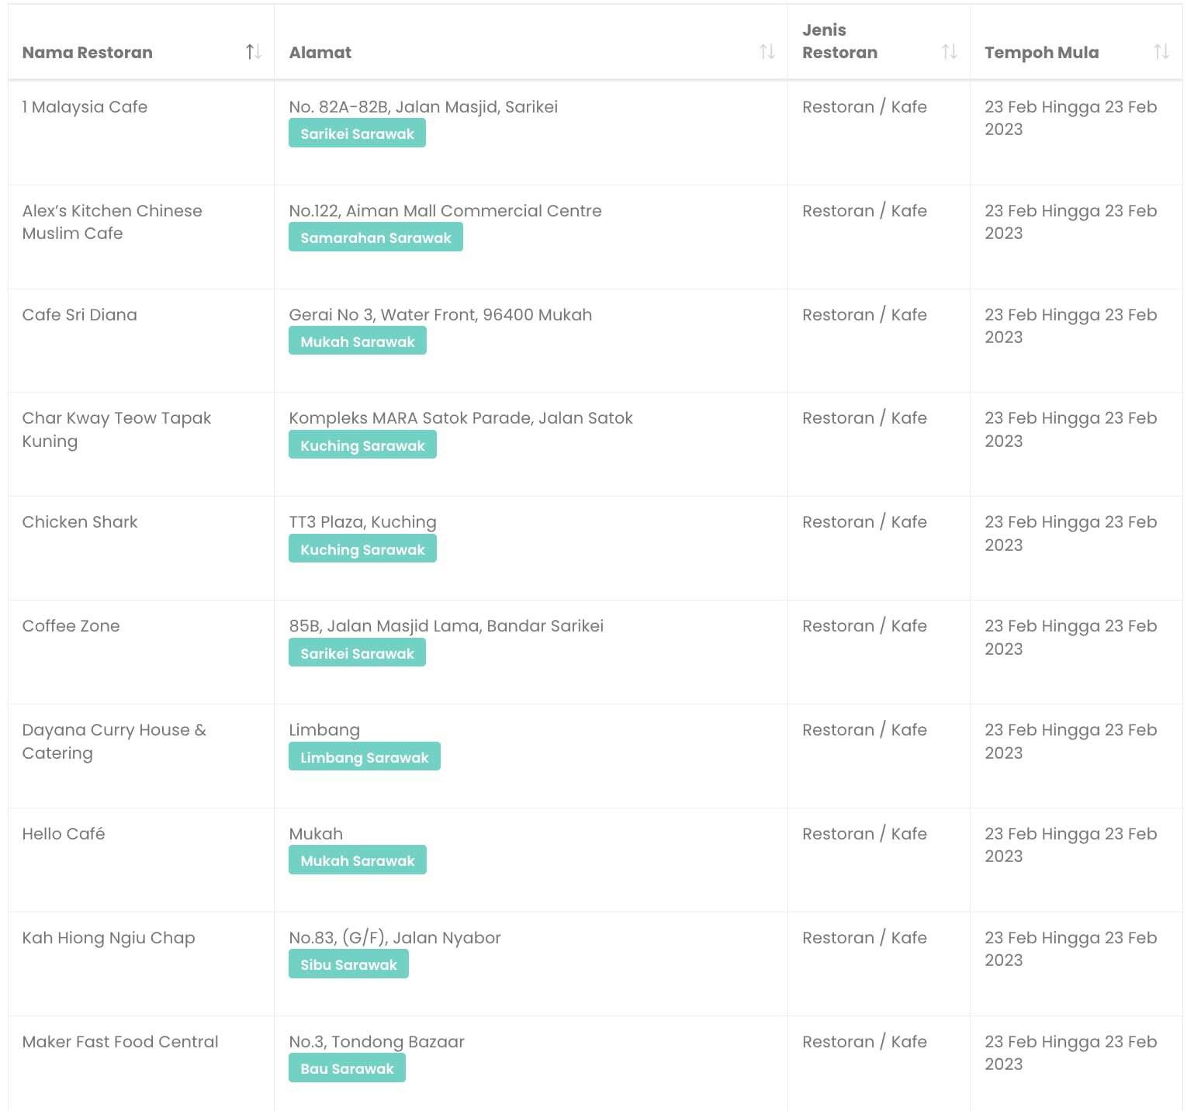Select Kuching Sarawak tag under TT3 Plaza
Viewport: 1201px width, 1111px height.
(362, 549)
